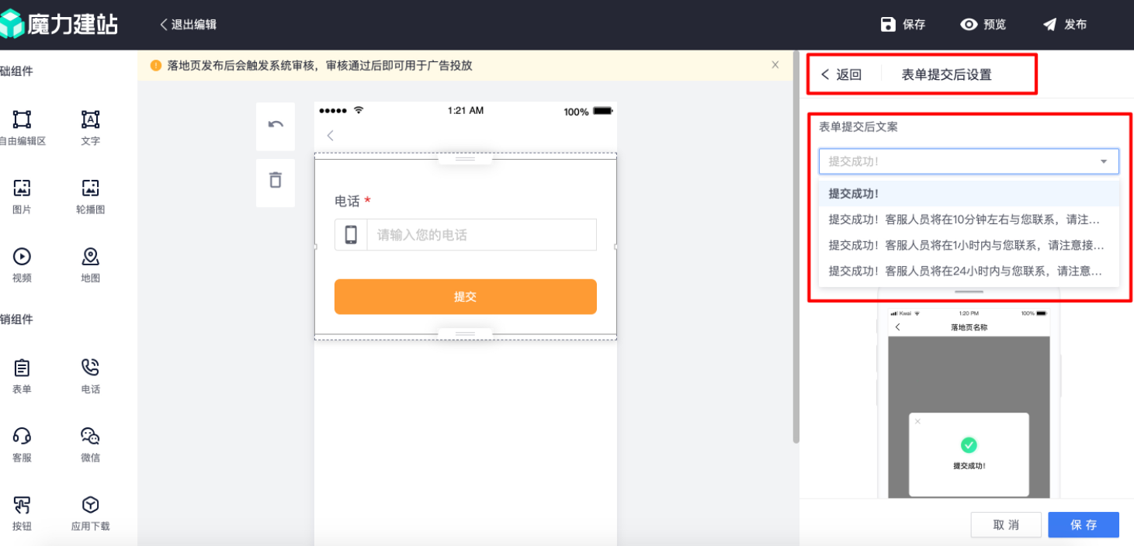Add the 图片 image component

point(21,195)
